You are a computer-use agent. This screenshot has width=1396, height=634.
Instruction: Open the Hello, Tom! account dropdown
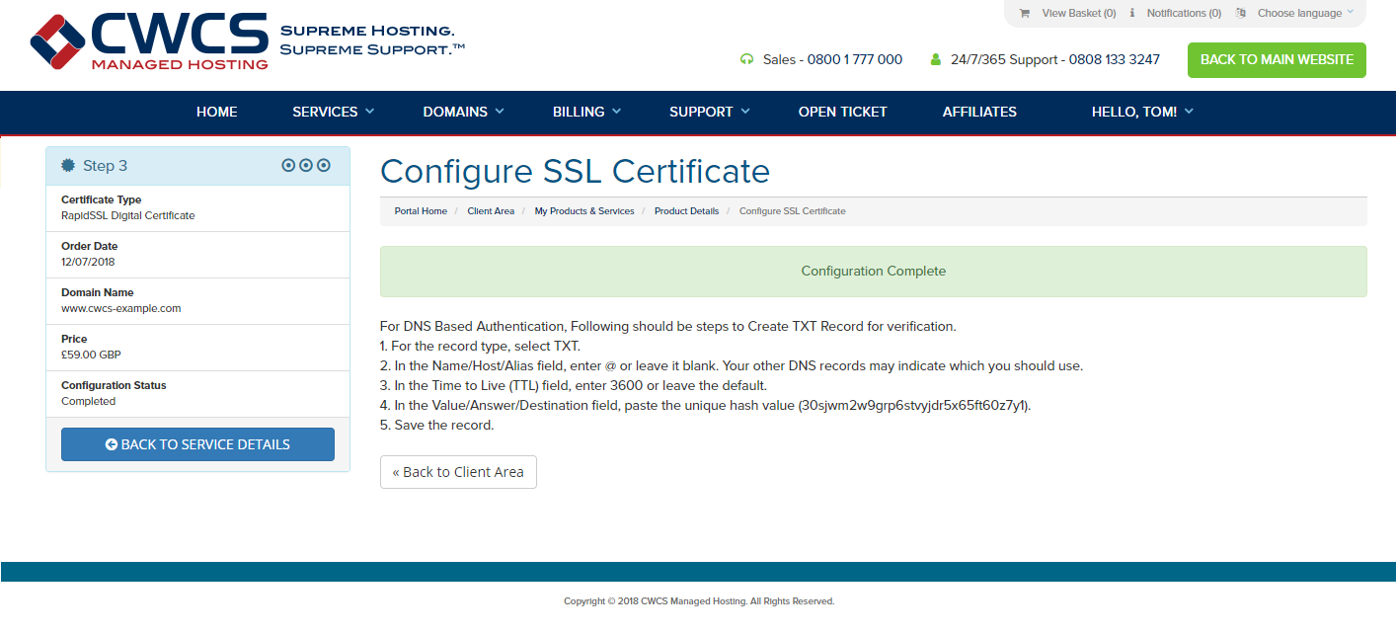pyautogui.click(x=1142, y=112)
